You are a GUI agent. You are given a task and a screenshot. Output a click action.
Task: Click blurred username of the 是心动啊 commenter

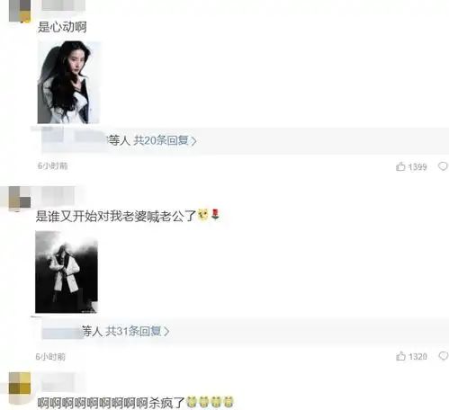(63, 4)
